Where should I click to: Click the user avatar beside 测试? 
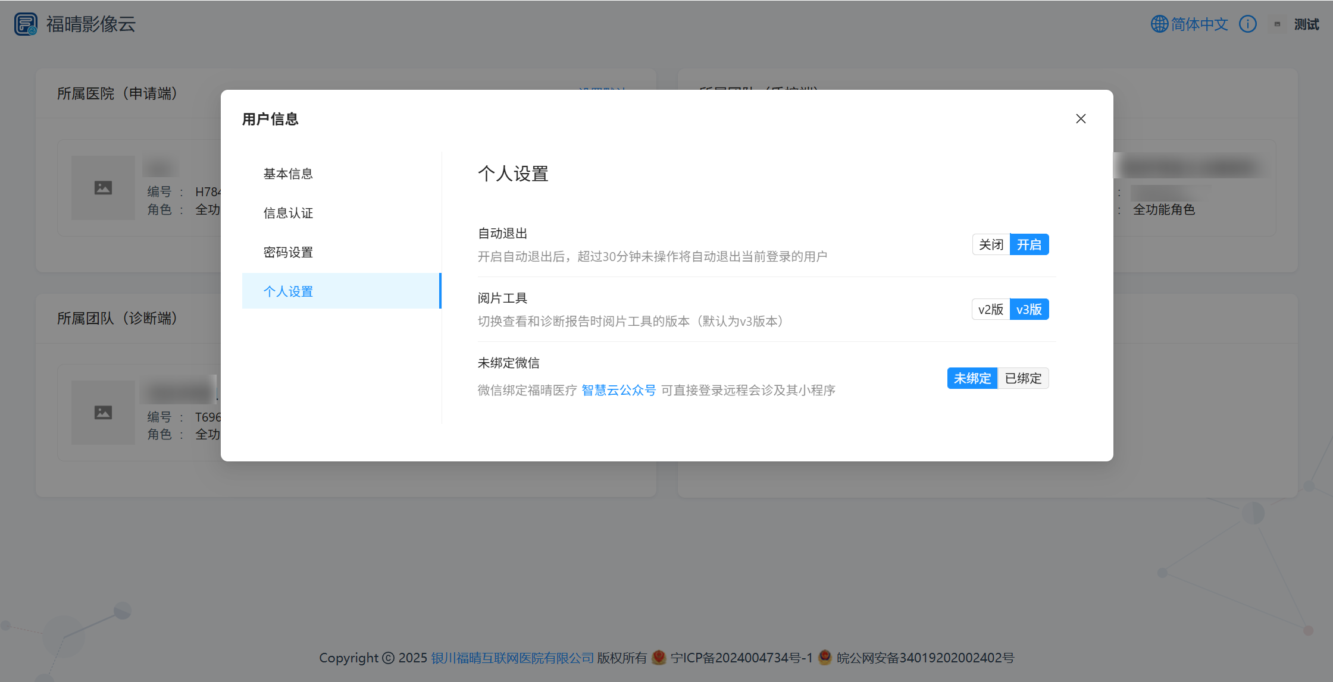tap(1277, 24)
